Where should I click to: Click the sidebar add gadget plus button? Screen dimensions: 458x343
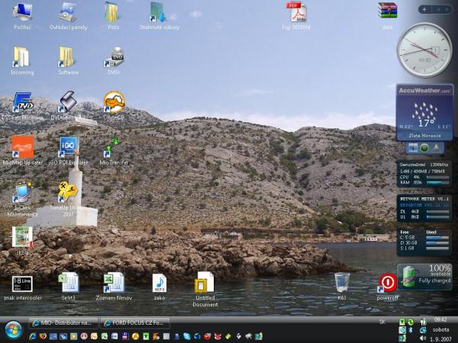click(x=431, y=9)
